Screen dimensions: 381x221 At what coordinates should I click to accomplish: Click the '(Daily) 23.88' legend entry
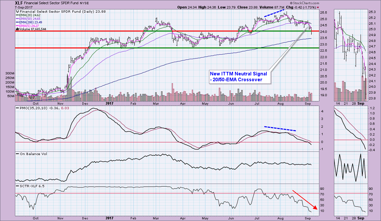94,11
